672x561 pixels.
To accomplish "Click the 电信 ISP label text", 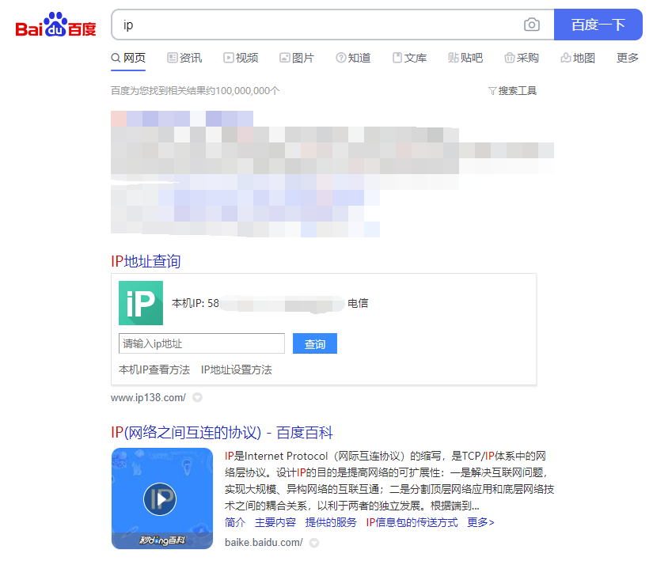I will click(x=358, y=303).
